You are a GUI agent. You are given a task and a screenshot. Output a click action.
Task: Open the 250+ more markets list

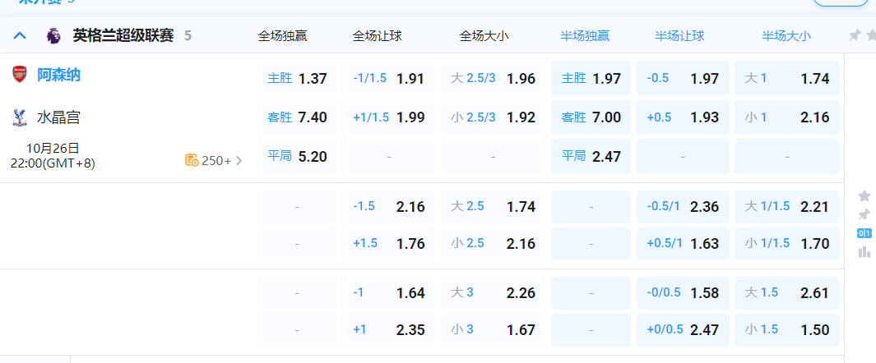(x=216, y=161)
